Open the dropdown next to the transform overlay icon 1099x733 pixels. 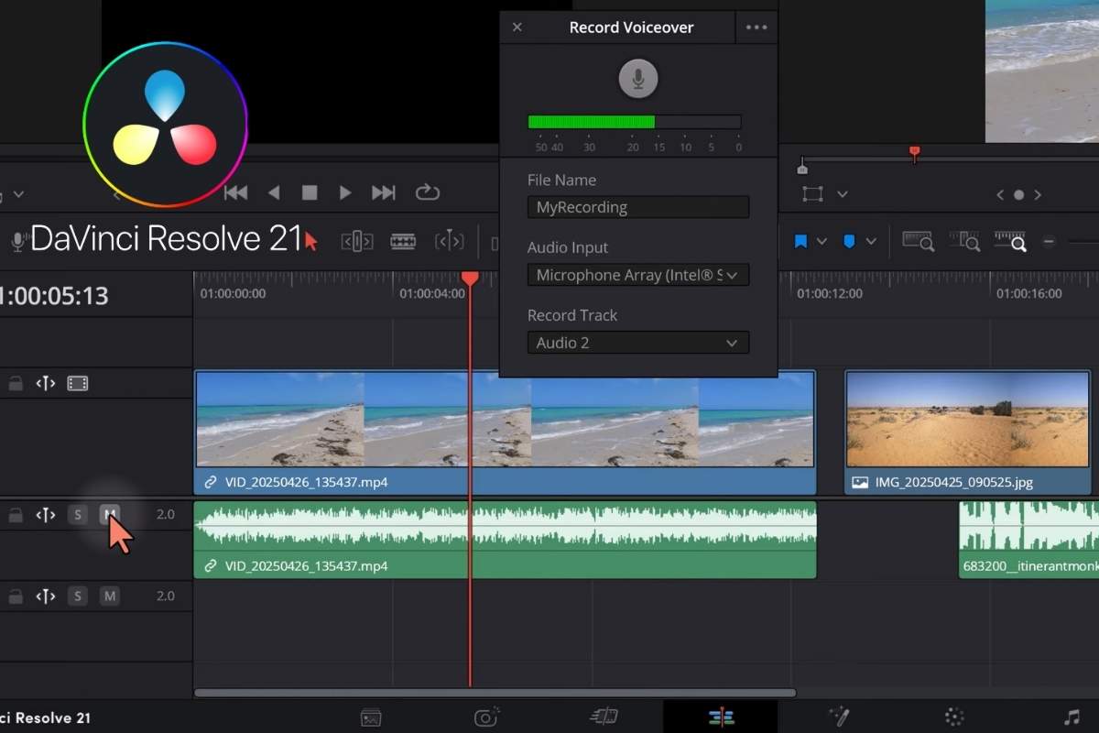[843, 194]
